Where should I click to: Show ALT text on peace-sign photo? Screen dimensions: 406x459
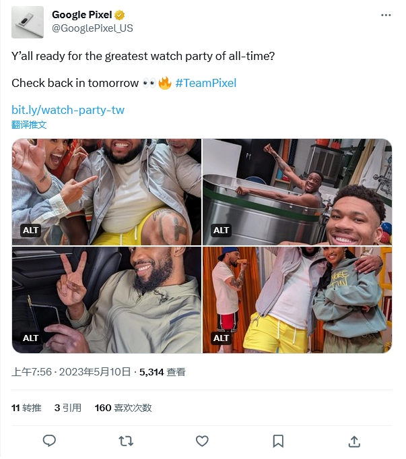point(30,339)
